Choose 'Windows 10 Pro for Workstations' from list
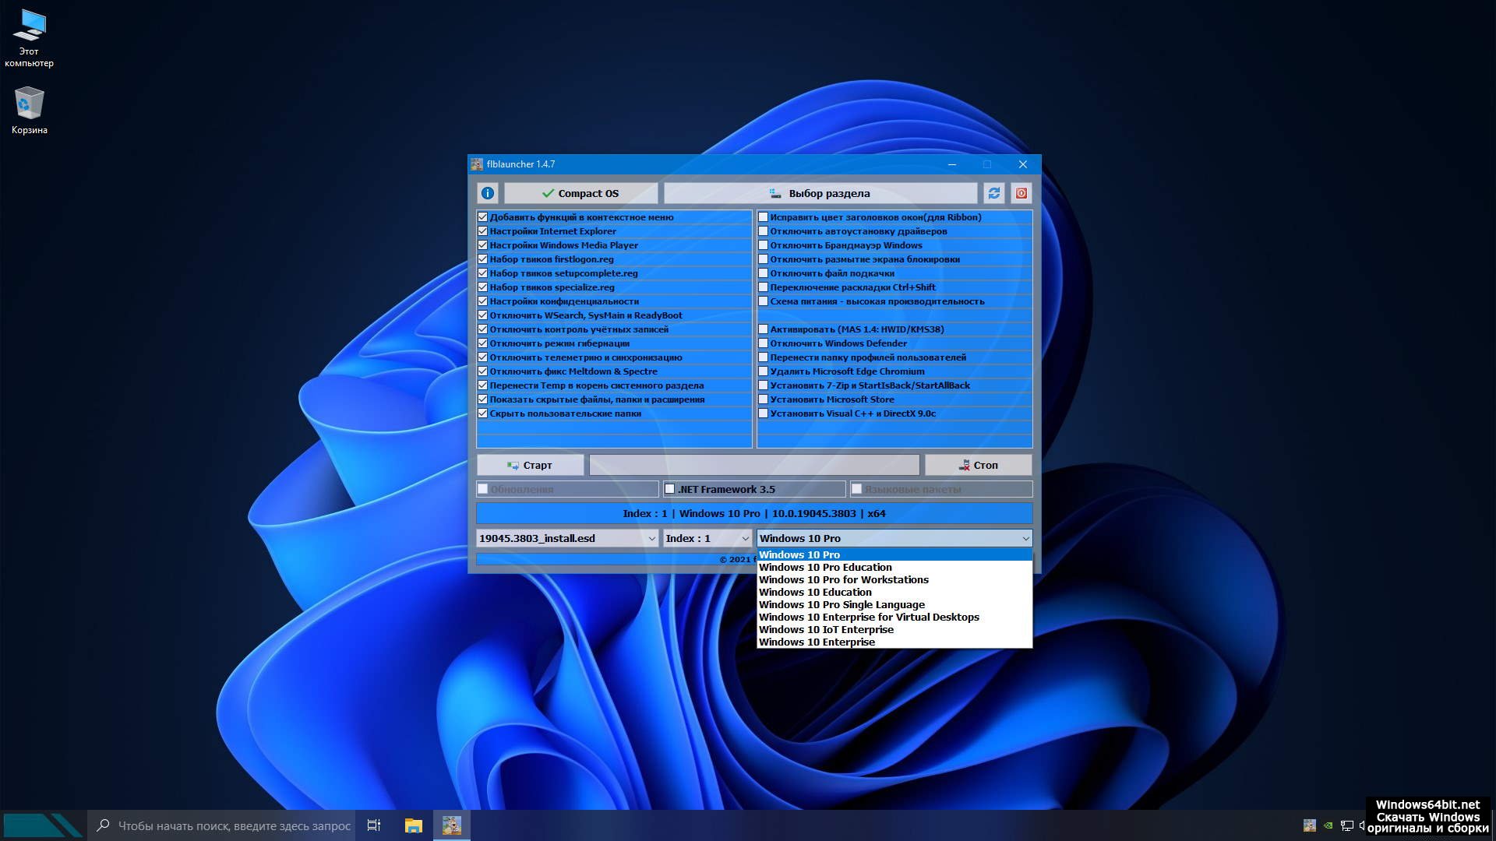The image size is (1496, 841). point(843,579)
